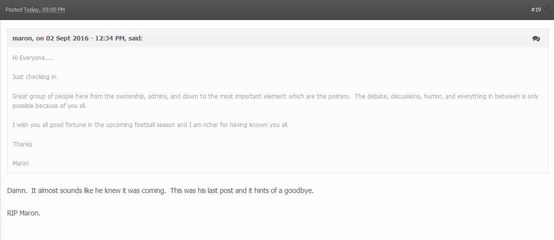Click the 'Just checking in.' line
The height and width of the screenshot is (240, 554).
coord(35,77)
